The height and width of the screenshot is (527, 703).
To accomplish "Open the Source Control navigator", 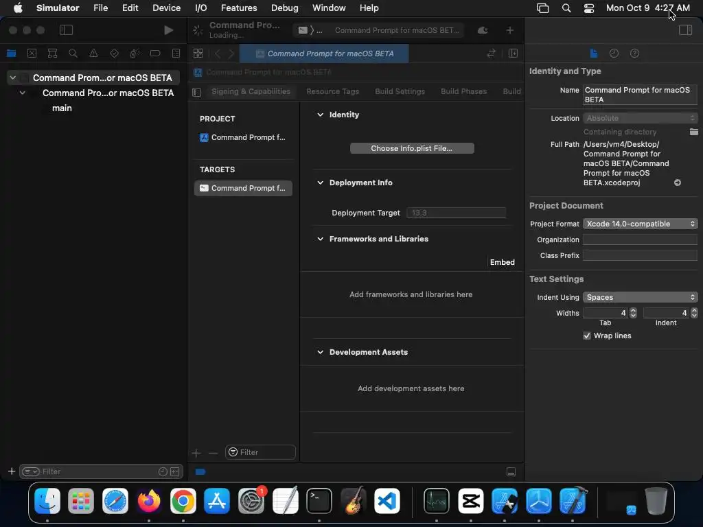I will pos(32,54).
